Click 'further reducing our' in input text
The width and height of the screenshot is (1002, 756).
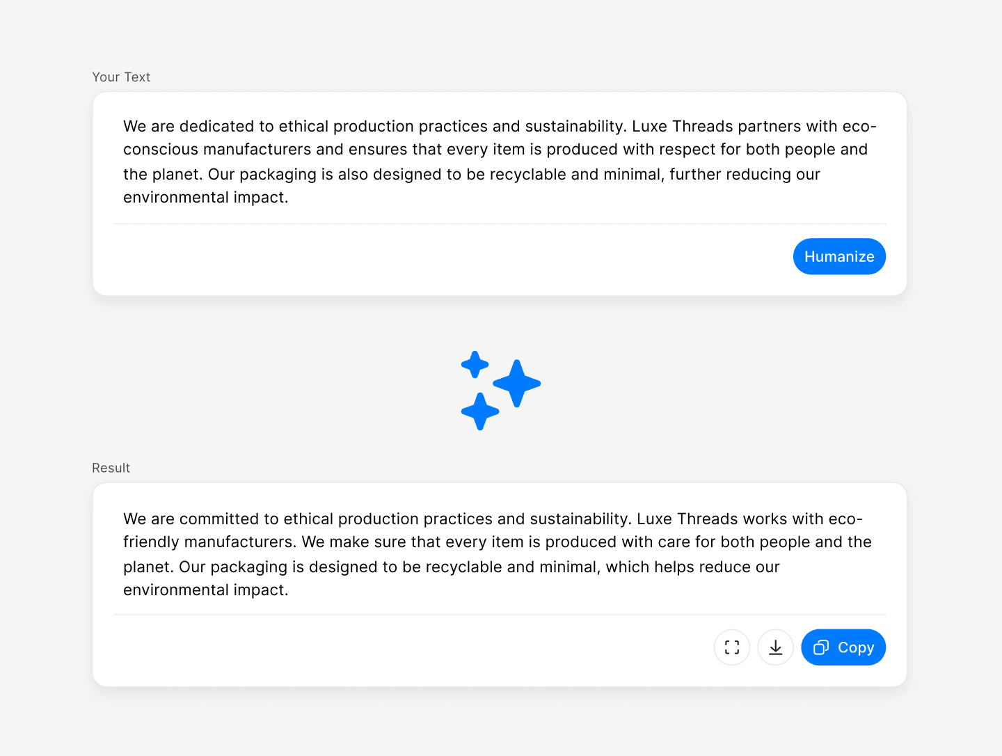(x=745, y=175)
